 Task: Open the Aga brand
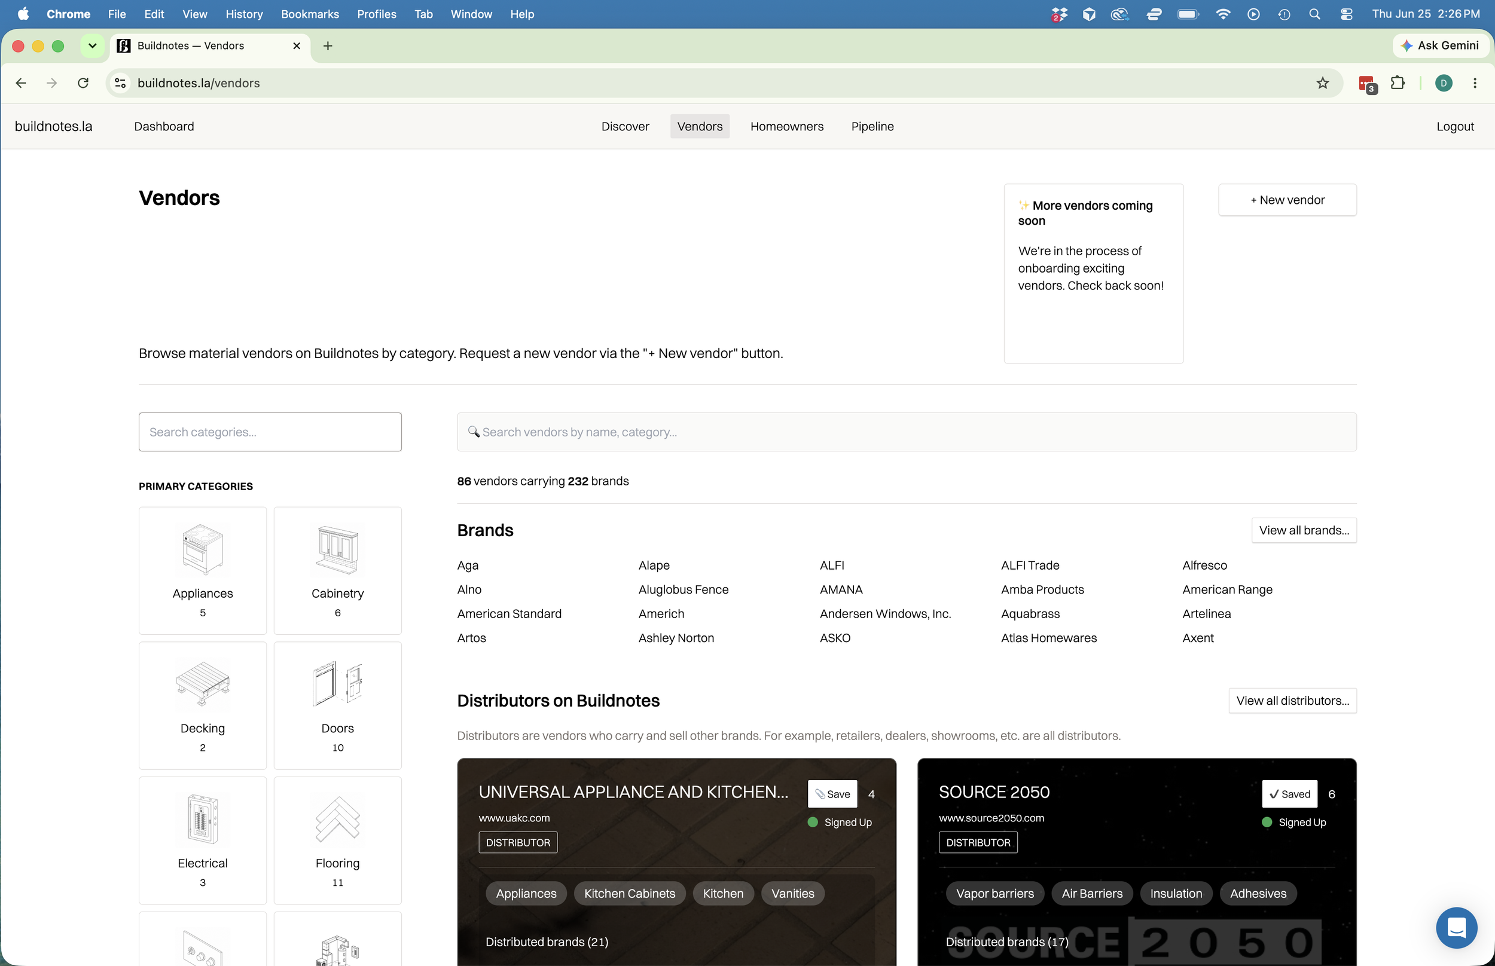pos(468,565)
